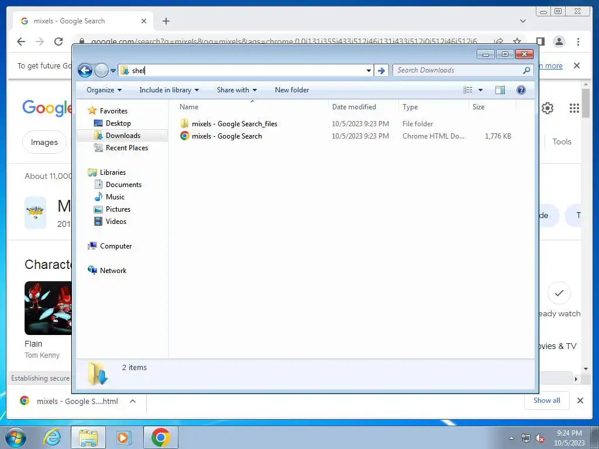The image size is (599, 449).
Task: Bookmark this page with Chrome star icon
Action: [517, 42]
